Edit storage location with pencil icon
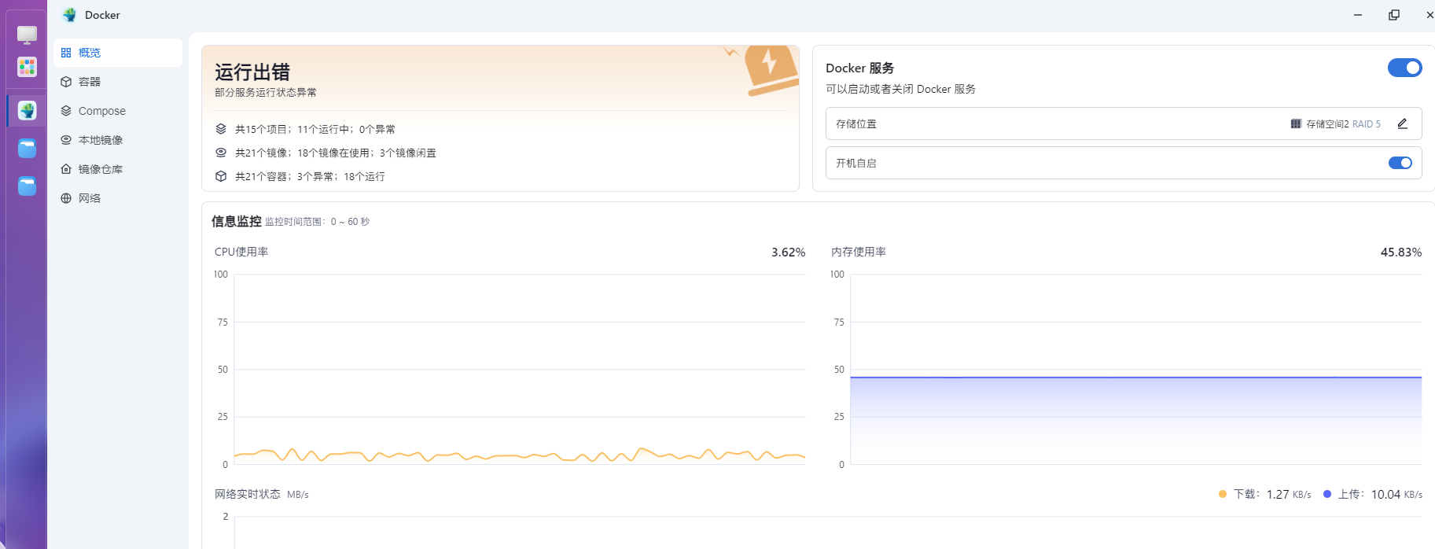The height and width of the screenshot is (549, 1435). [1402, 123]
